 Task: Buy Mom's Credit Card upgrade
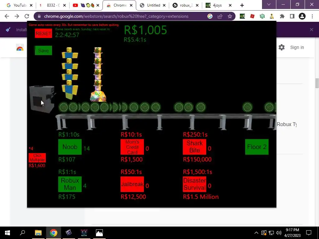tap(132, 147)
